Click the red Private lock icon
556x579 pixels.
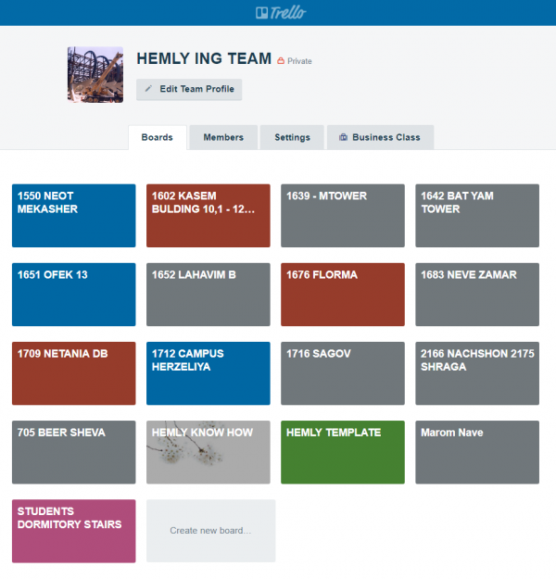(x=281, y=61)
